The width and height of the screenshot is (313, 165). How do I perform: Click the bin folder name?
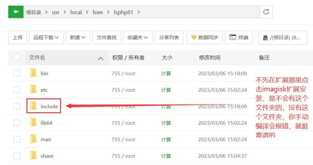pyautogui.click(x=44, y=74)
